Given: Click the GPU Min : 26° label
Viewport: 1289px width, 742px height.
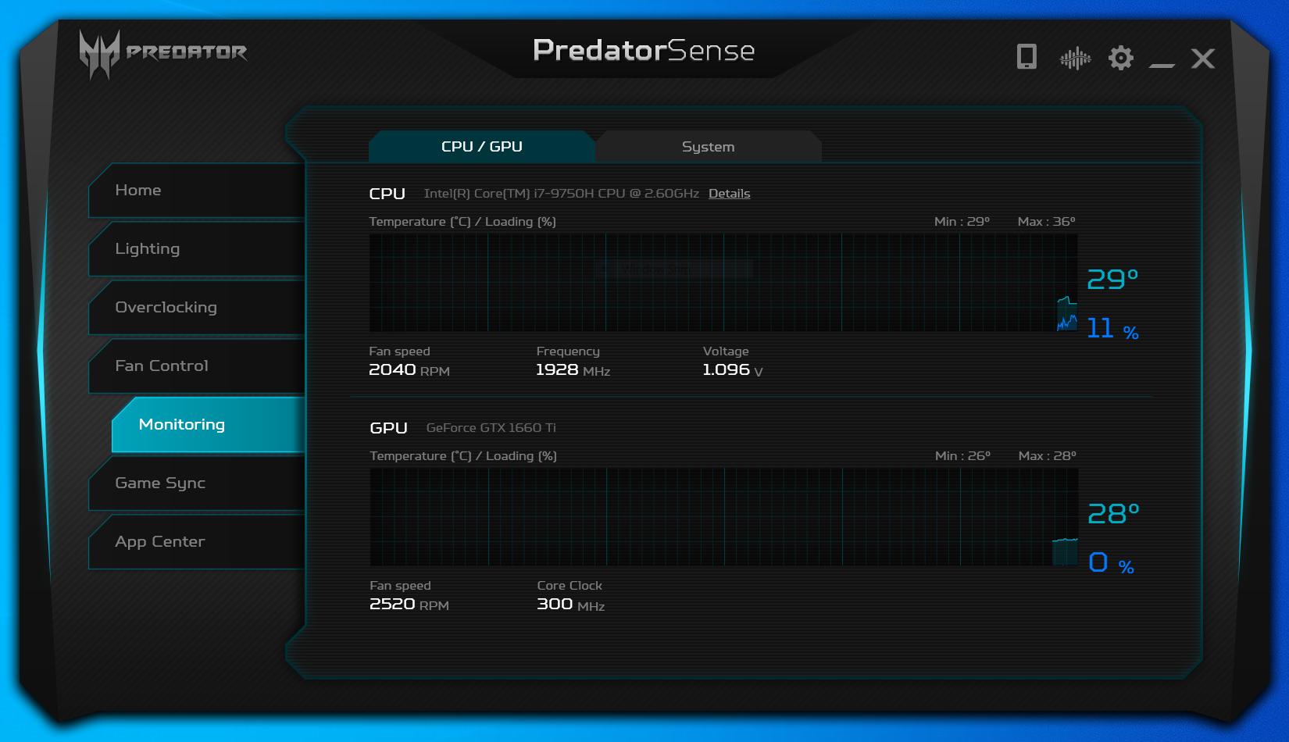Looking at the screenshot, I should 962,456.
